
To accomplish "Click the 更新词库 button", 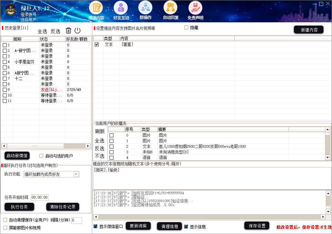I will point(138,226).
